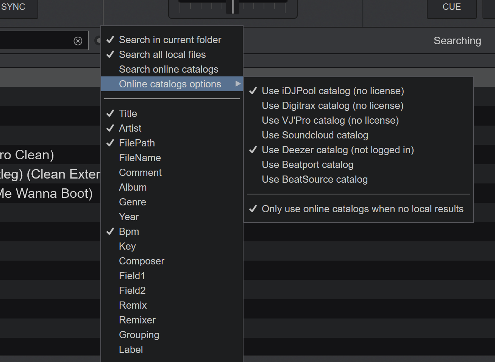Click the pitch slider handle
This screenshot has height=362, width=495.
click(x=233, y=6)
